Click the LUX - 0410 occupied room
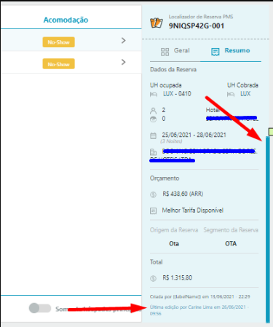273x327 pixels. click(x=177, y=94)
